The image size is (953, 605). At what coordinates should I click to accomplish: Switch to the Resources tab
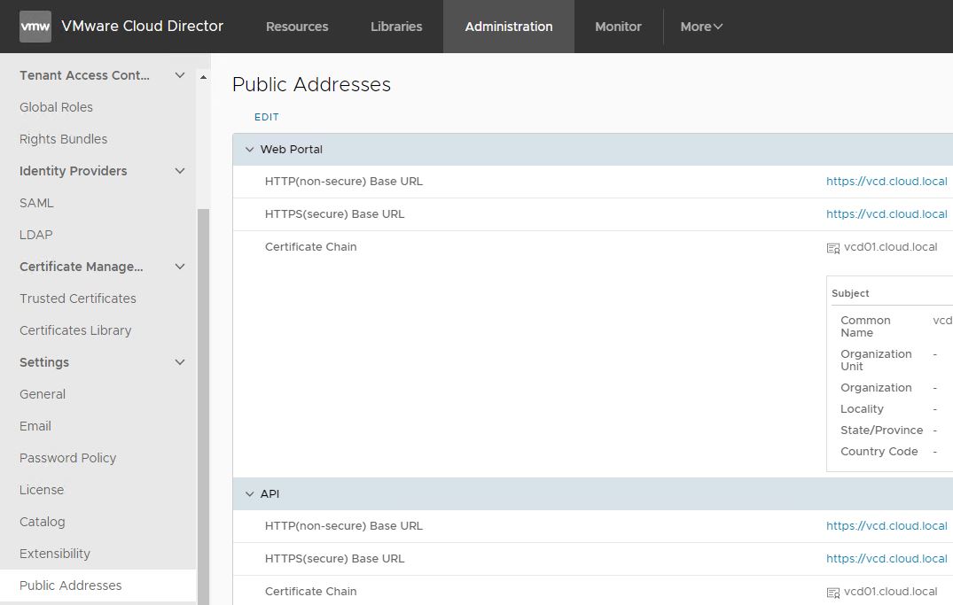(x=297, y=27)
